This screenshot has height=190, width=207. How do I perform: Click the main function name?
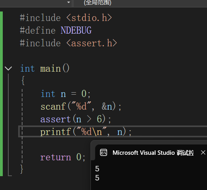coord(51,68)
